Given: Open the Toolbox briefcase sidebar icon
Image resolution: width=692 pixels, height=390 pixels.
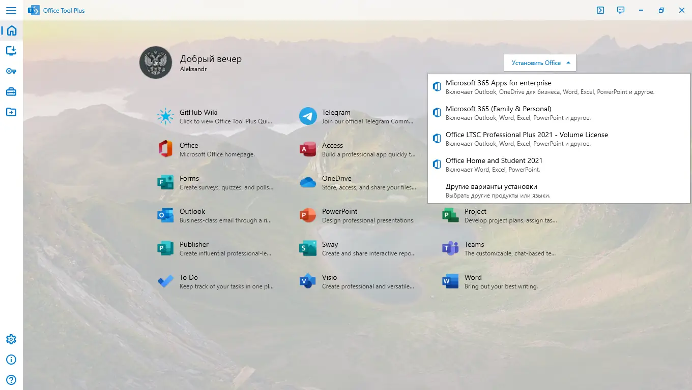Looking at the screenshot, I should 11,91.
